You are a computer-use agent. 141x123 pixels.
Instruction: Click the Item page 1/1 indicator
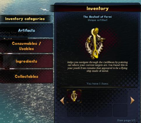coord(126,120)
